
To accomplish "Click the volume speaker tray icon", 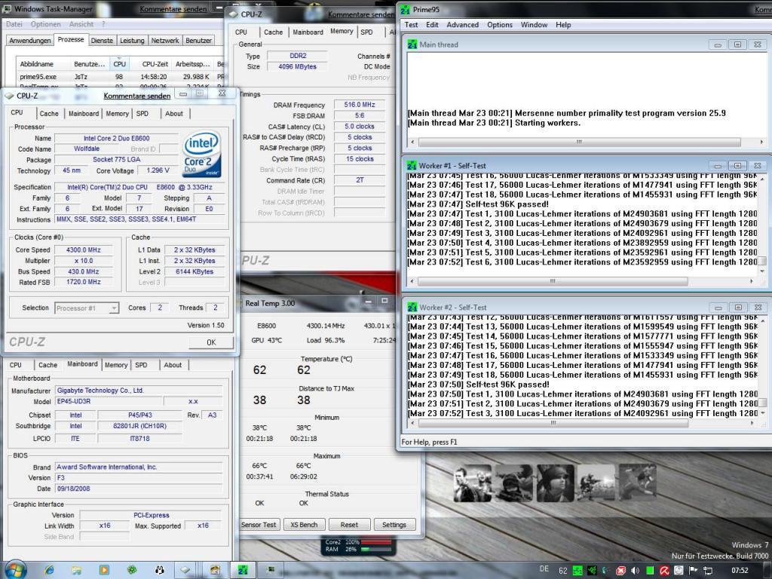I will 635,571.
